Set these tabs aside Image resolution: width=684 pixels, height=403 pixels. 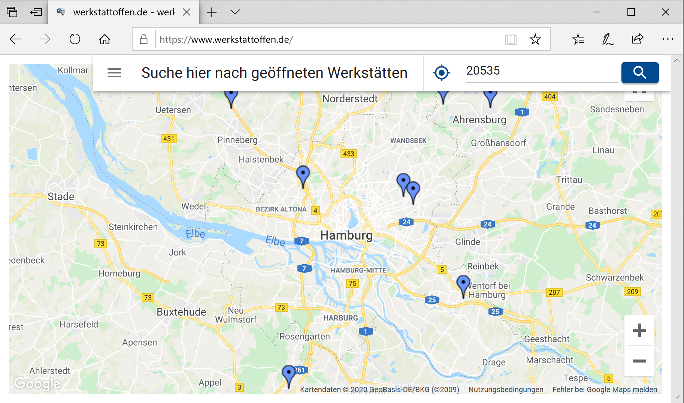(36, 12)
